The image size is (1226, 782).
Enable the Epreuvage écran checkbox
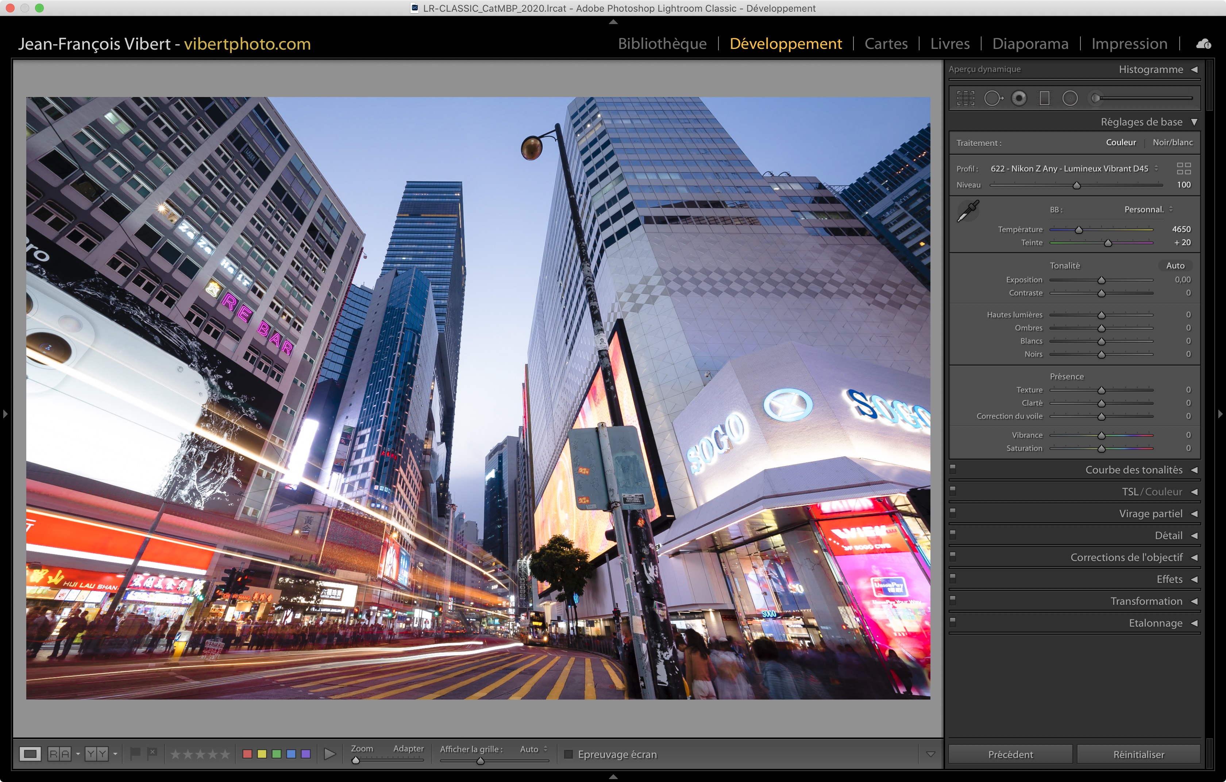(x=569, y=754)
